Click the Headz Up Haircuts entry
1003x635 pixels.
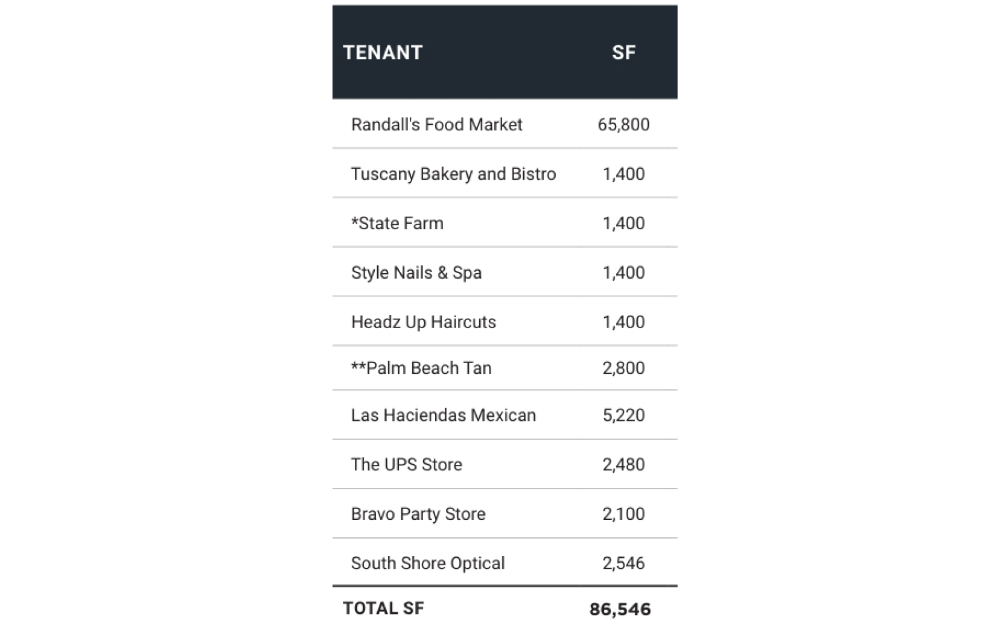(x=423, y=321)
